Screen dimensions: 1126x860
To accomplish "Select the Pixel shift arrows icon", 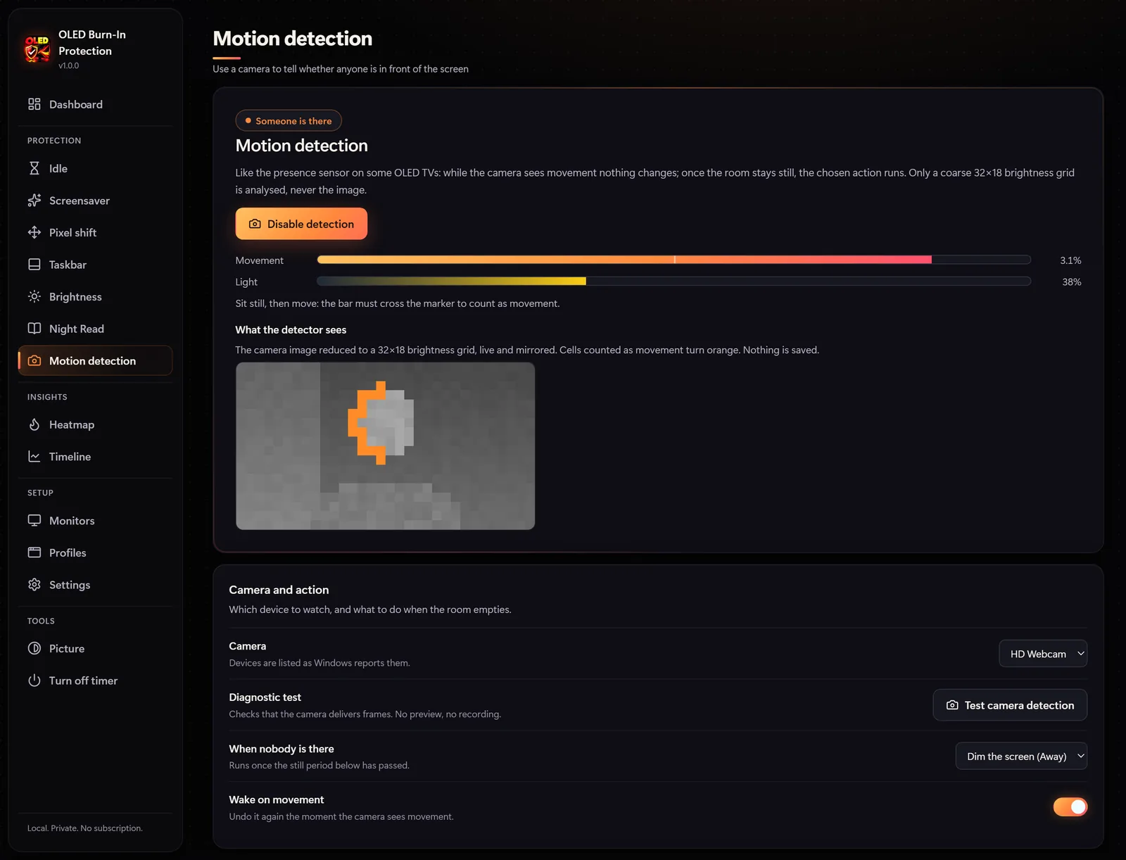I will (x=34, y=232).
